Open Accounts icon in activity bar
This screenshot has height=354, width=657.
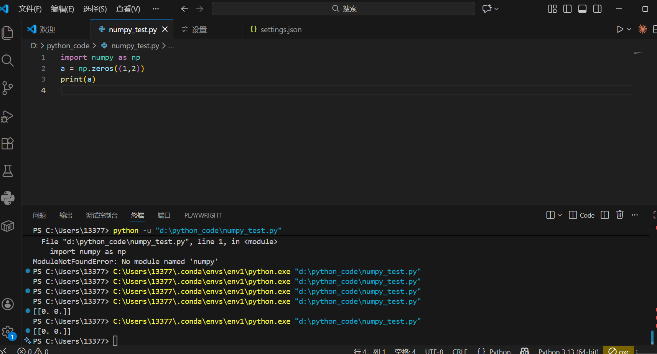pyautogui.click(x=8, y=304)
